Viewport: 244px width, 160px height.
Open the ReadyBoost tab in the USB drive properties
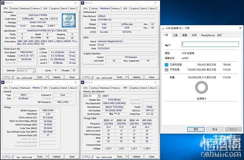click(x=208, y=35)
